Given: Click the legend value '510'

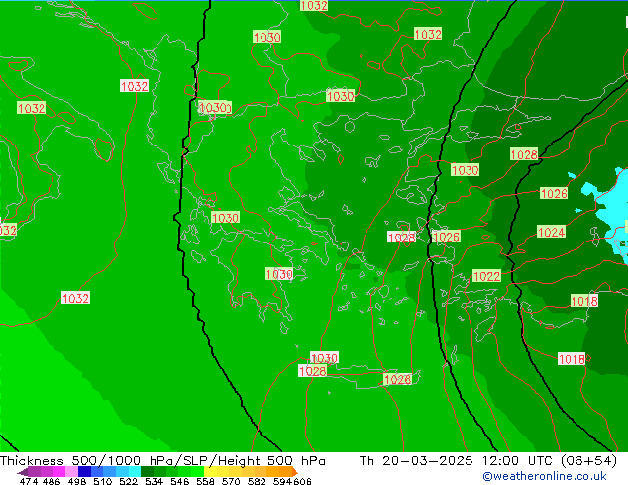Looking at the screenshot, I should coord(103,481).
